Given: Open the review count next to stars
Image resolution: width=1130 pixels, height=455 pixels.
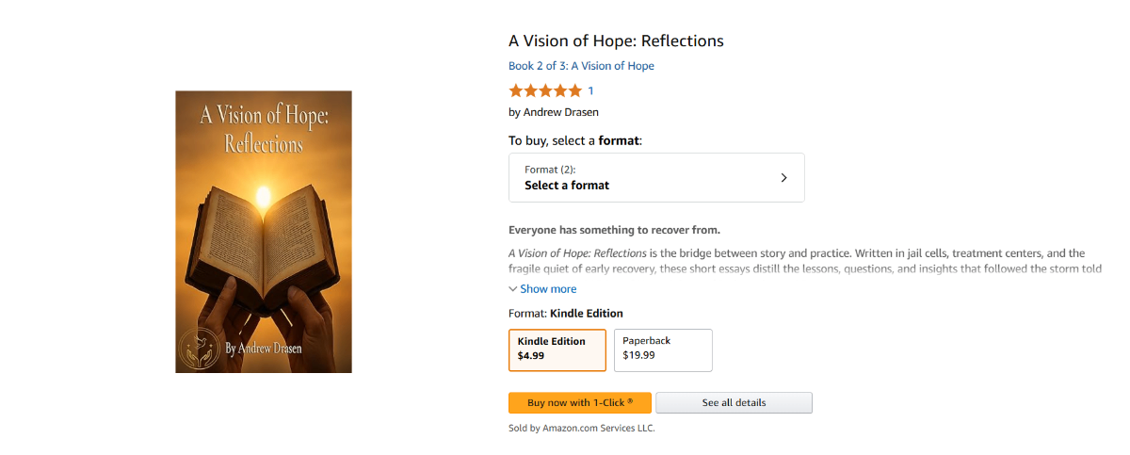Looking at the screenshot, I should point(590,91).
